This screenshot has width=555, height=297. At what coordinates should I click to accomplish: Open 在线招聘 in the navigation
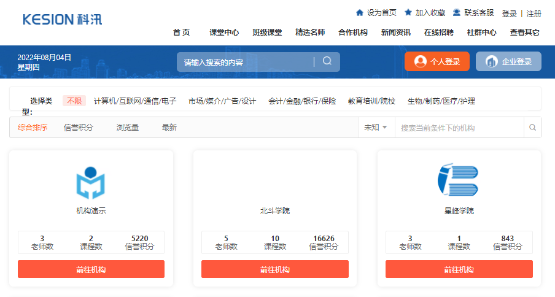[439, 33]
